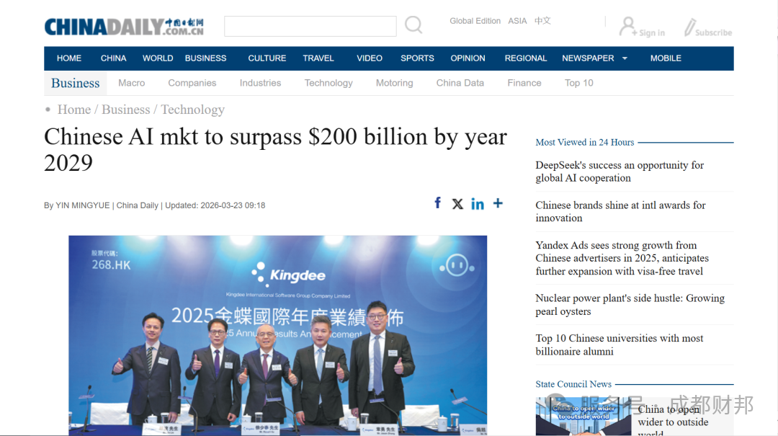The height and width of the screenshot is (436, 778).
Task: Click the State Council News heading
Action: 573,384
